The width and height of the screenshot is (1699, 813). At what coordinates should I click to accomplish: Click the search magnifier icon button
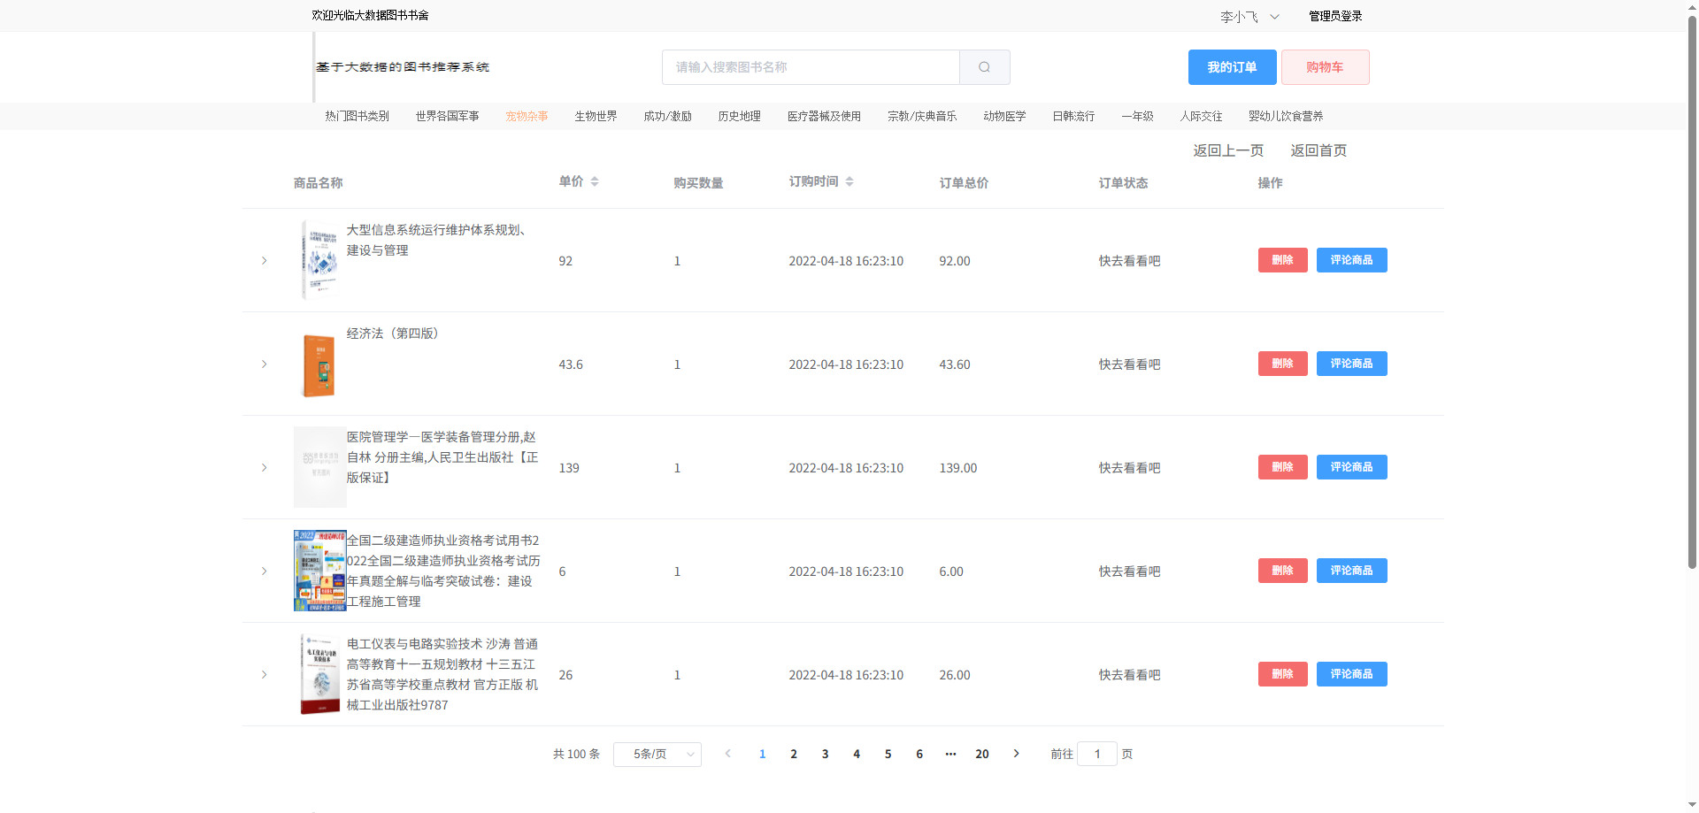tap(984, 67)
